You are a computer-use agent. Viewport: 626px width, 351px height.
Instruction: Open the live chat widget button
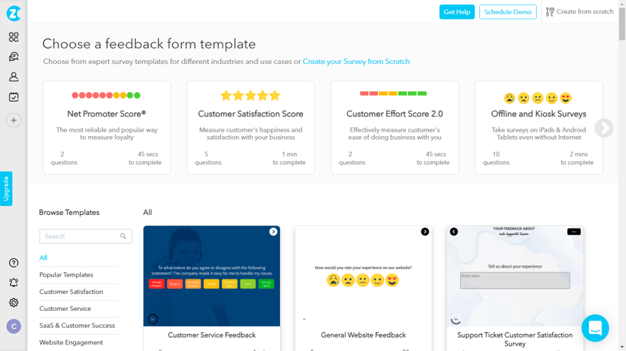595,328
